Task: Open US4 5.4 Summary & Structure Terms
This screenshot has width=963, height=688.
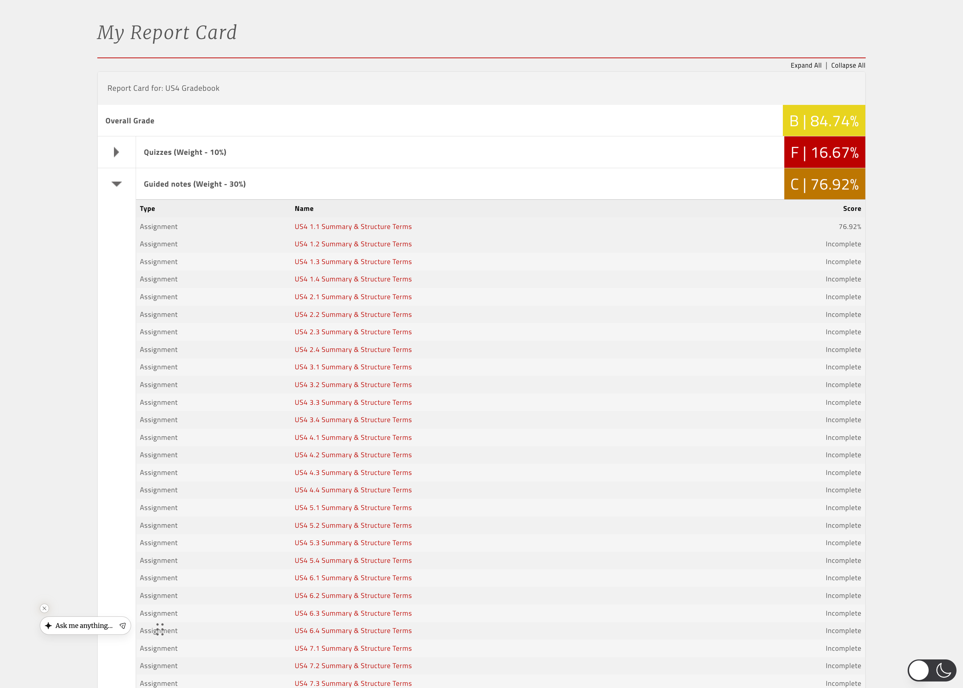Action: click(x=353, y=560)
